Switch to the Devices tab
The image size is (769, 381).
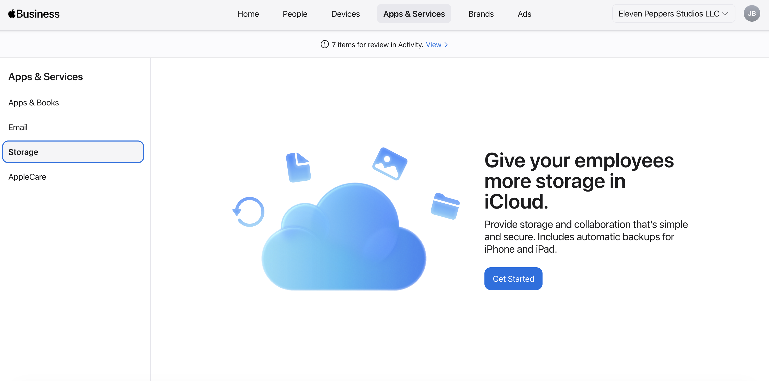[x=346, y=14]
